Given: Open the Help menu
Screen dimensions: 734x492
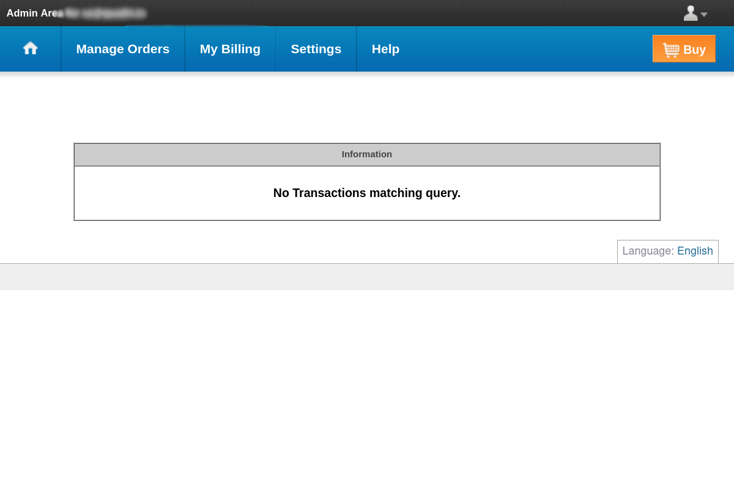Looking at the screenshot, I should pyautogui.click(x=385, y=49).
